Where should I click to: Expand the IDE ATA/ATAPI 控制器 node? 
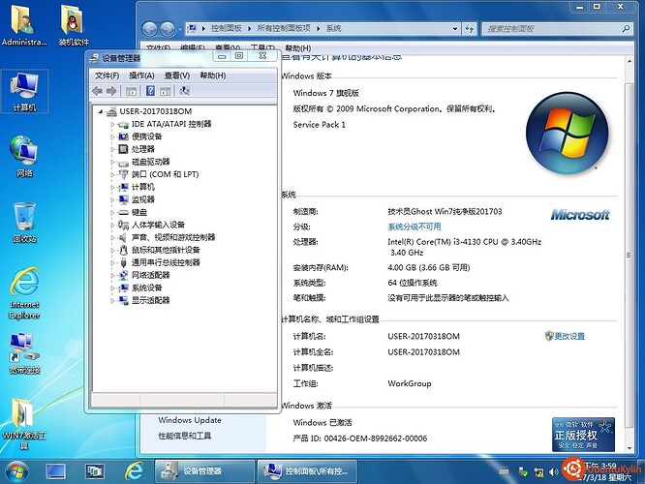(x=112, y=124)
